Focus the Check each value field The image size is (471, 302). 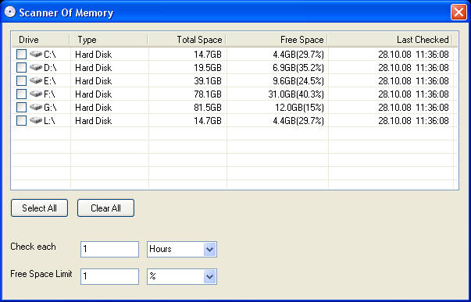pos(109,249)
